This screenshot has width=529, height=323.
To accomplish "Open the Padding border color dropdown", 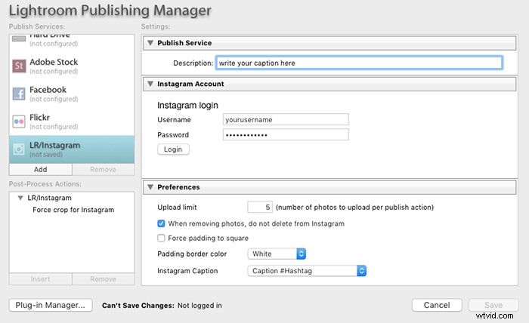I will [277, 254].
